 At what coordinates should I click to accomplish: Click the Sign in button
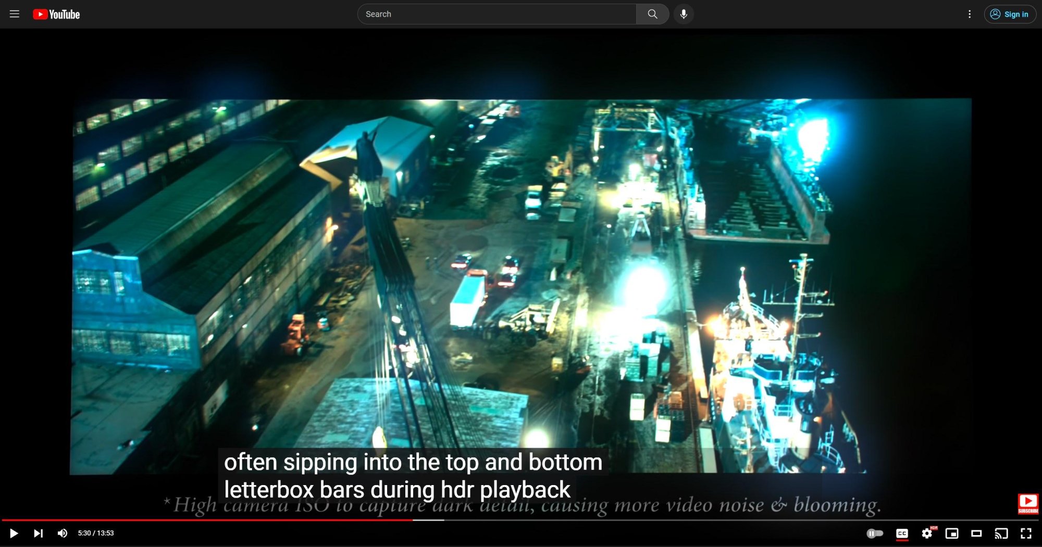(1010, 14)
